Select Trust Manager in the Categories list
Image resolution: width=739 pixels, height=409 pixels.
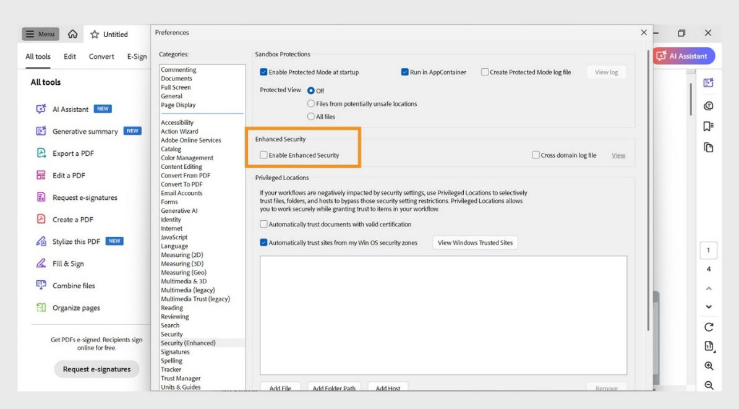click(x=180, y=377)
